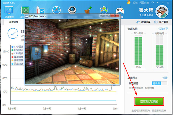The height and width of the screenshot is (115, 173).
Task: Click the green 温度压力测试 button
Action: [x=149, y=101]
